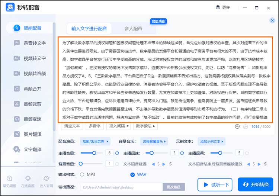Click the 主播音量 value field
Screen dimensions: 279x196
pos(109,153)
